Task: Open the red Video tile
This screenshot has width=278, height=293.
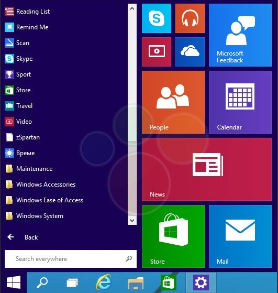Action: 157,52
